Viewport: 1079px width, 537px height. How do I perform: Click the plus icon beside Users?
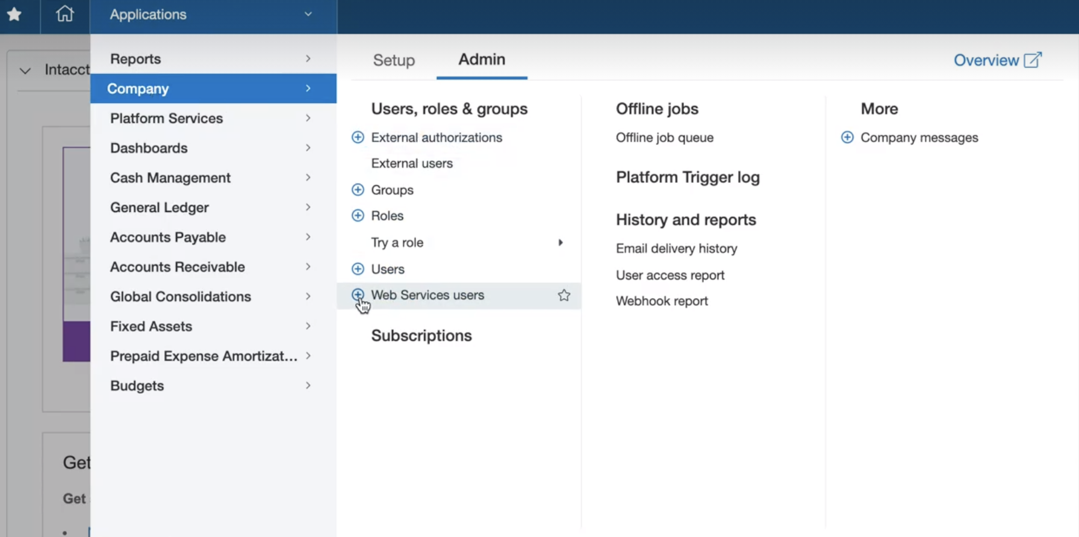pos(358,269)
